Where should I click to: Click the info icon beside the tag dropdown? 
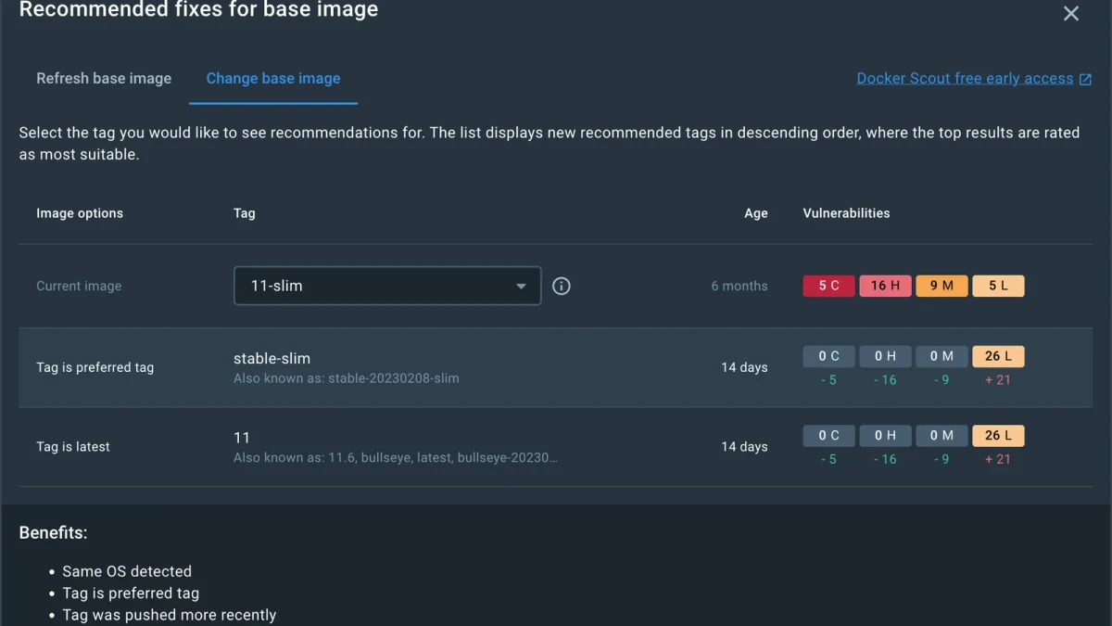click(x=561, y=286)
